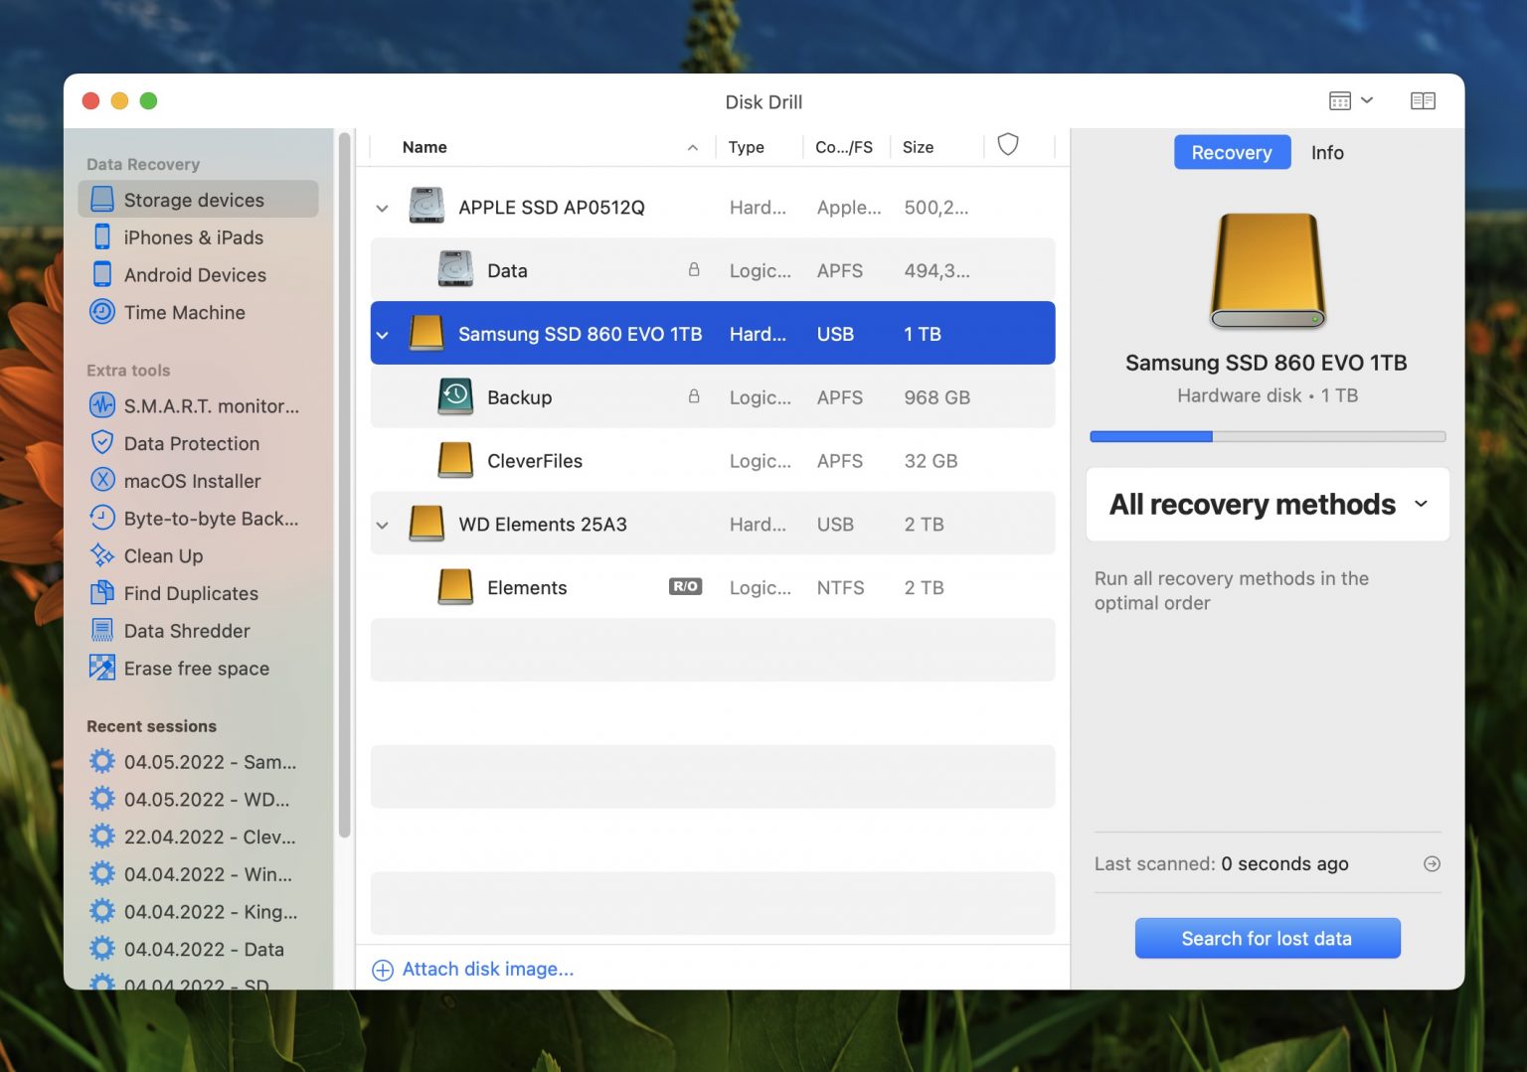Open the Data Protection tool
Image resolution: width=1527 pixels, height=1072 pixels.
point(191,443)
